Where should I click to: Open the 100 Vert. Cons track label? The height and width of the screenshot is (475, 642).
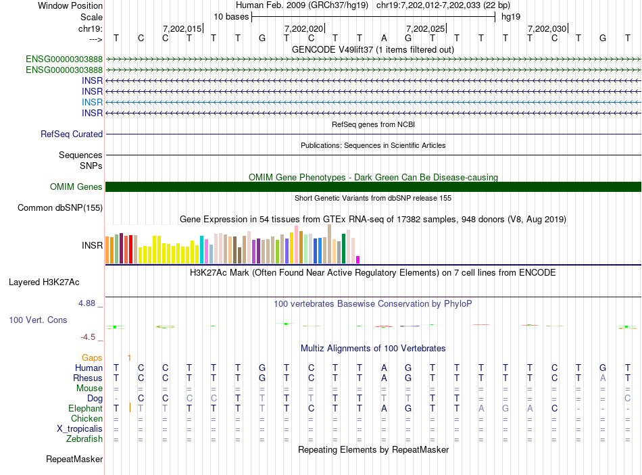[38, 320]
